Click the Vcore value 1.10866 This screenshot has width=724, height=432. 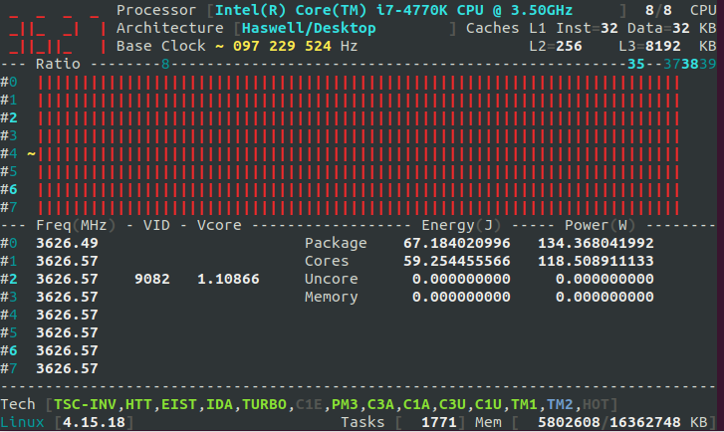(x=228, y=280)
